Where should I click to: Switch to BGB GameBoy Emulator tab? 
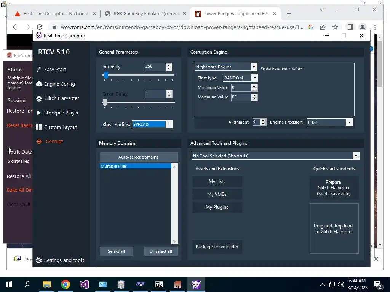pyautogui.click(x=146, y=14)
